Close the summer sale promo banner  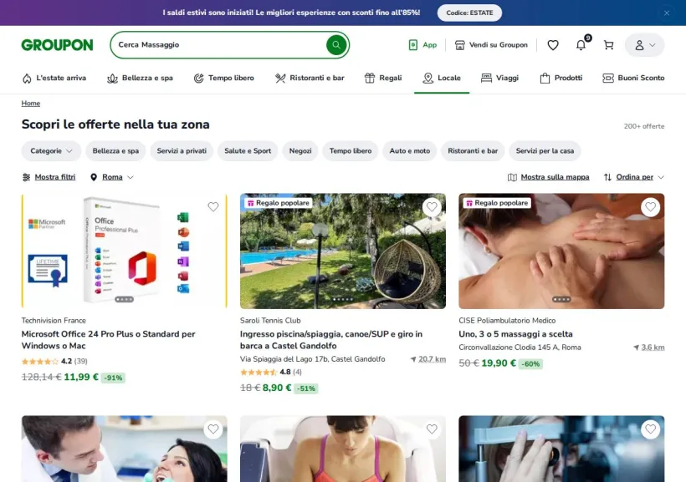pyautogui.click(x=666, y=13)
